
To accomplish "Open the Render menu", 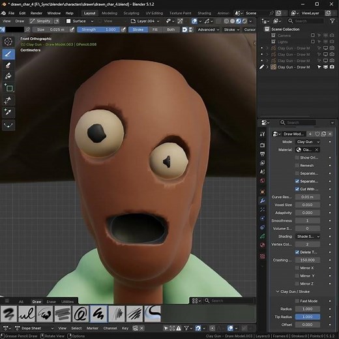I will coord(37,13).
